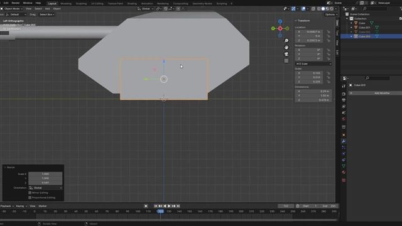
Task: Click the Dimensions Z value field
Action: click(x=313, y=100)
